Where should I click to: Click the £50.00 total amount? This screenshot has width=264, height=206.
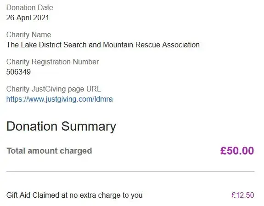(237, 150)
